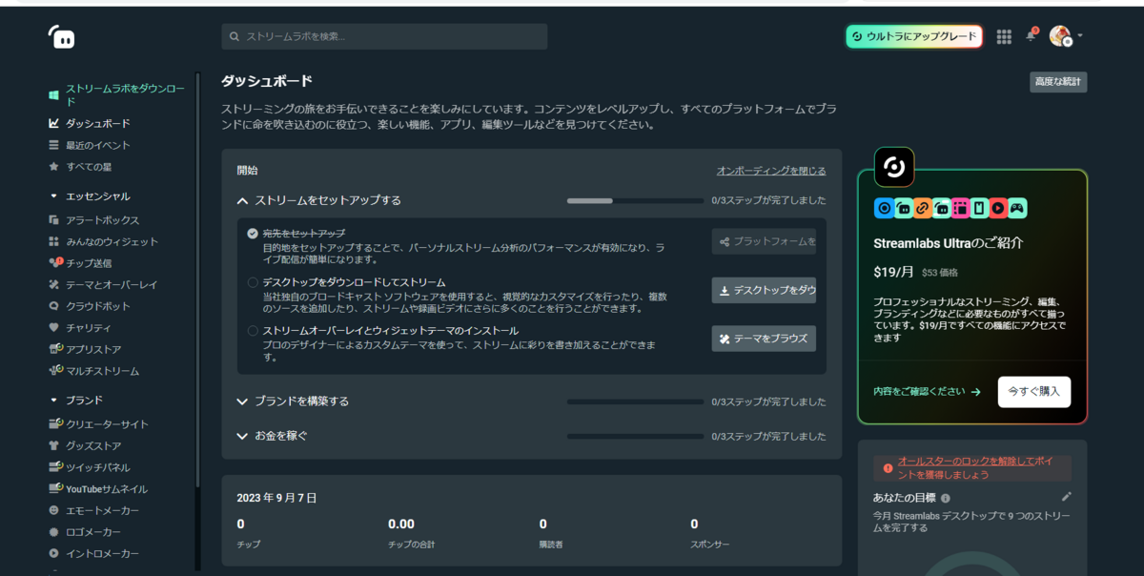Select the ストリームオーバーレイとウィジェットテーマのインストール step circle
Viewport: 1144px width, 576px height.
click(x=253, y=331)
